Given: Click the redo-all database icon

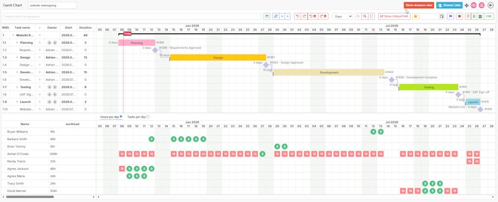Looking at the screenshot, I should click(x=323, y=16).
